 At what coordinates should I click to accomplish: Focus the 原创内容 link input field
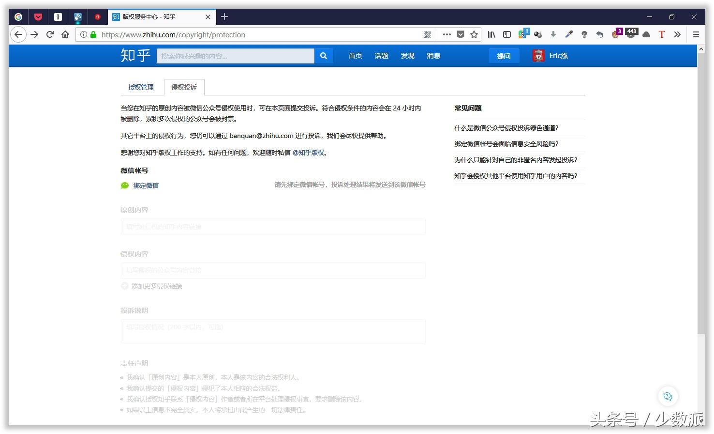(273, 226)
